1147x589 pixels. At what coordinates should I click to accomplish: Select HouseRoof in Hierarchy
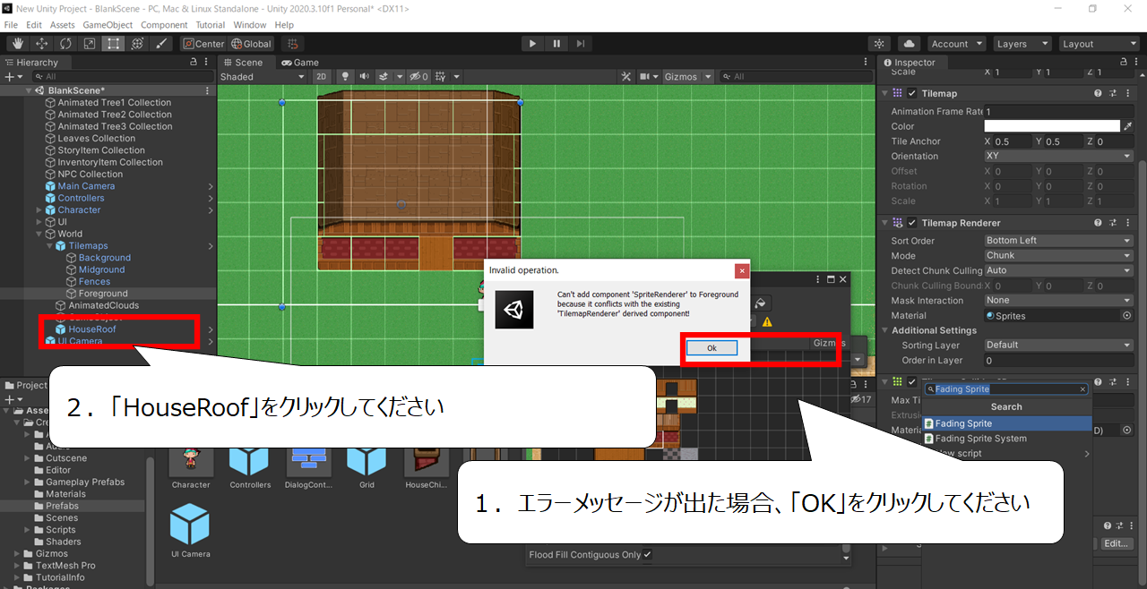92,329
